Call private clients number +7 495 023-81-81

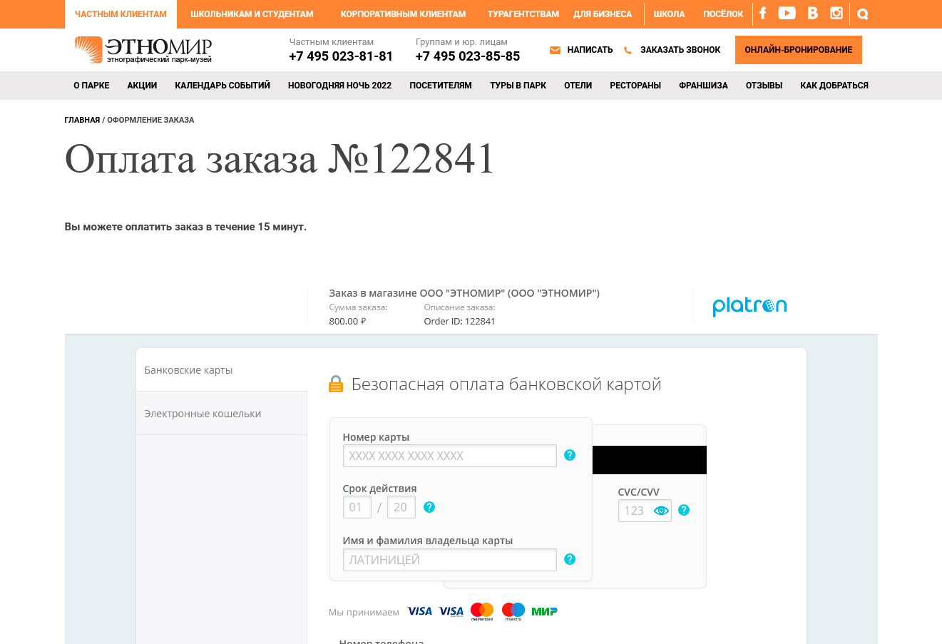tap(341, 56)
